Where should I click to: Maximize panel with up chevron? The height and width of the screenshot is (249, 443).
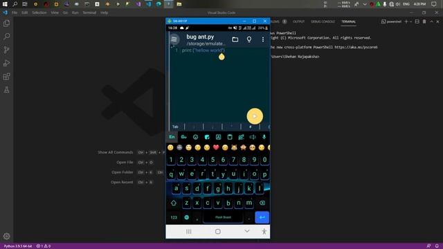[431, 21]
